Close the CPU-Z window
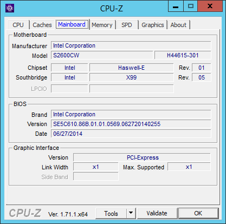Screen dimensions: 226x224 click(x=210, y=6)
